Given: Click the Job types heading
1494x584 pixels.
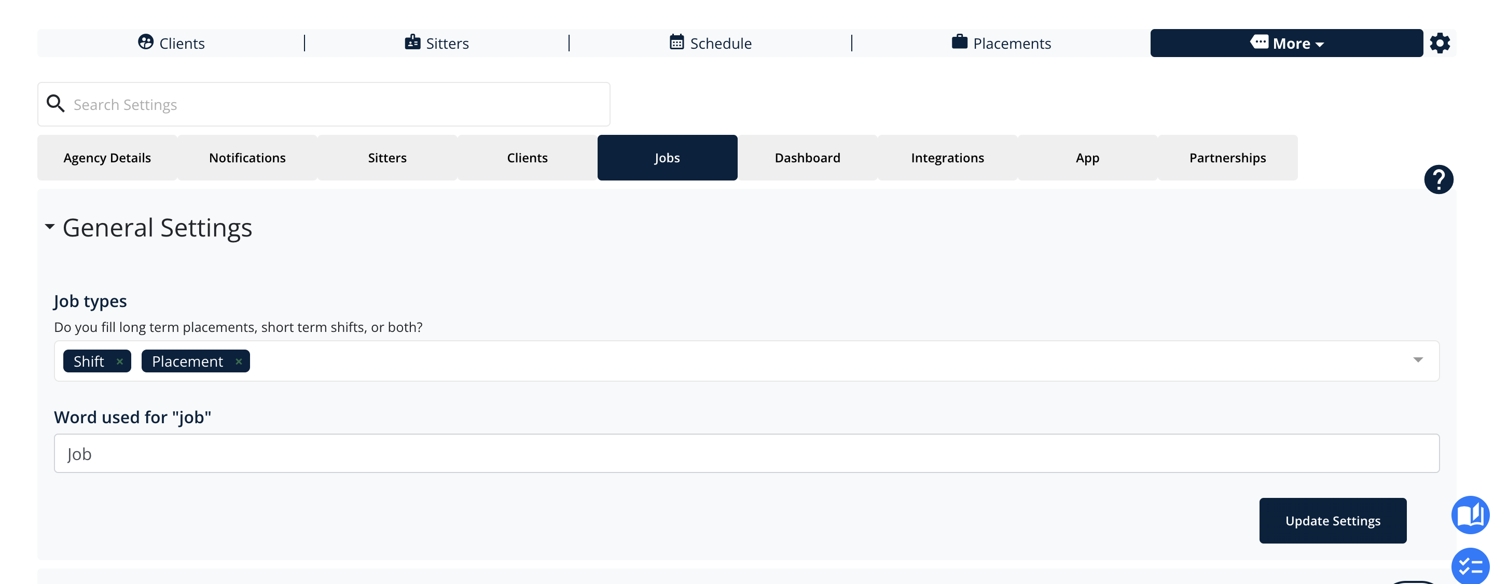Looking at the screenshot, I should click(x=90, y=301).
